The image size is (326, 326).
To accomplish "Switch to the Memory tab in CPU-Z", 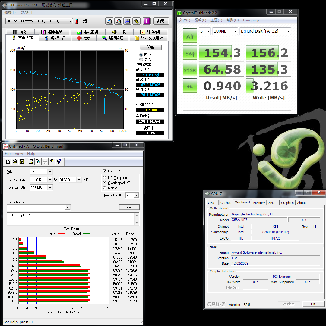I will coord(259,203).
